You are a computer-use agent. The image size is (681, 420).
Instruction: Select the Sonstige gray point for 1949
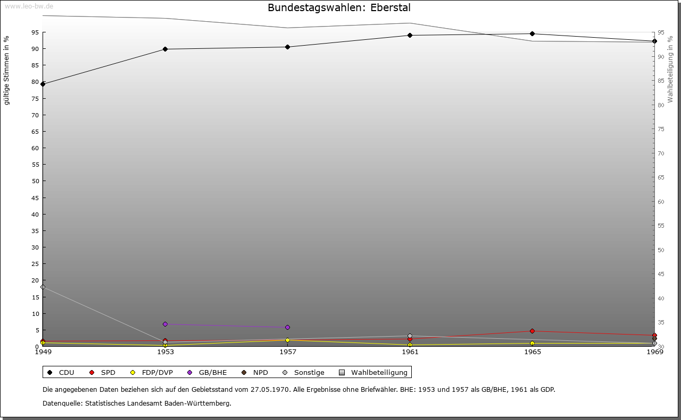43,287
